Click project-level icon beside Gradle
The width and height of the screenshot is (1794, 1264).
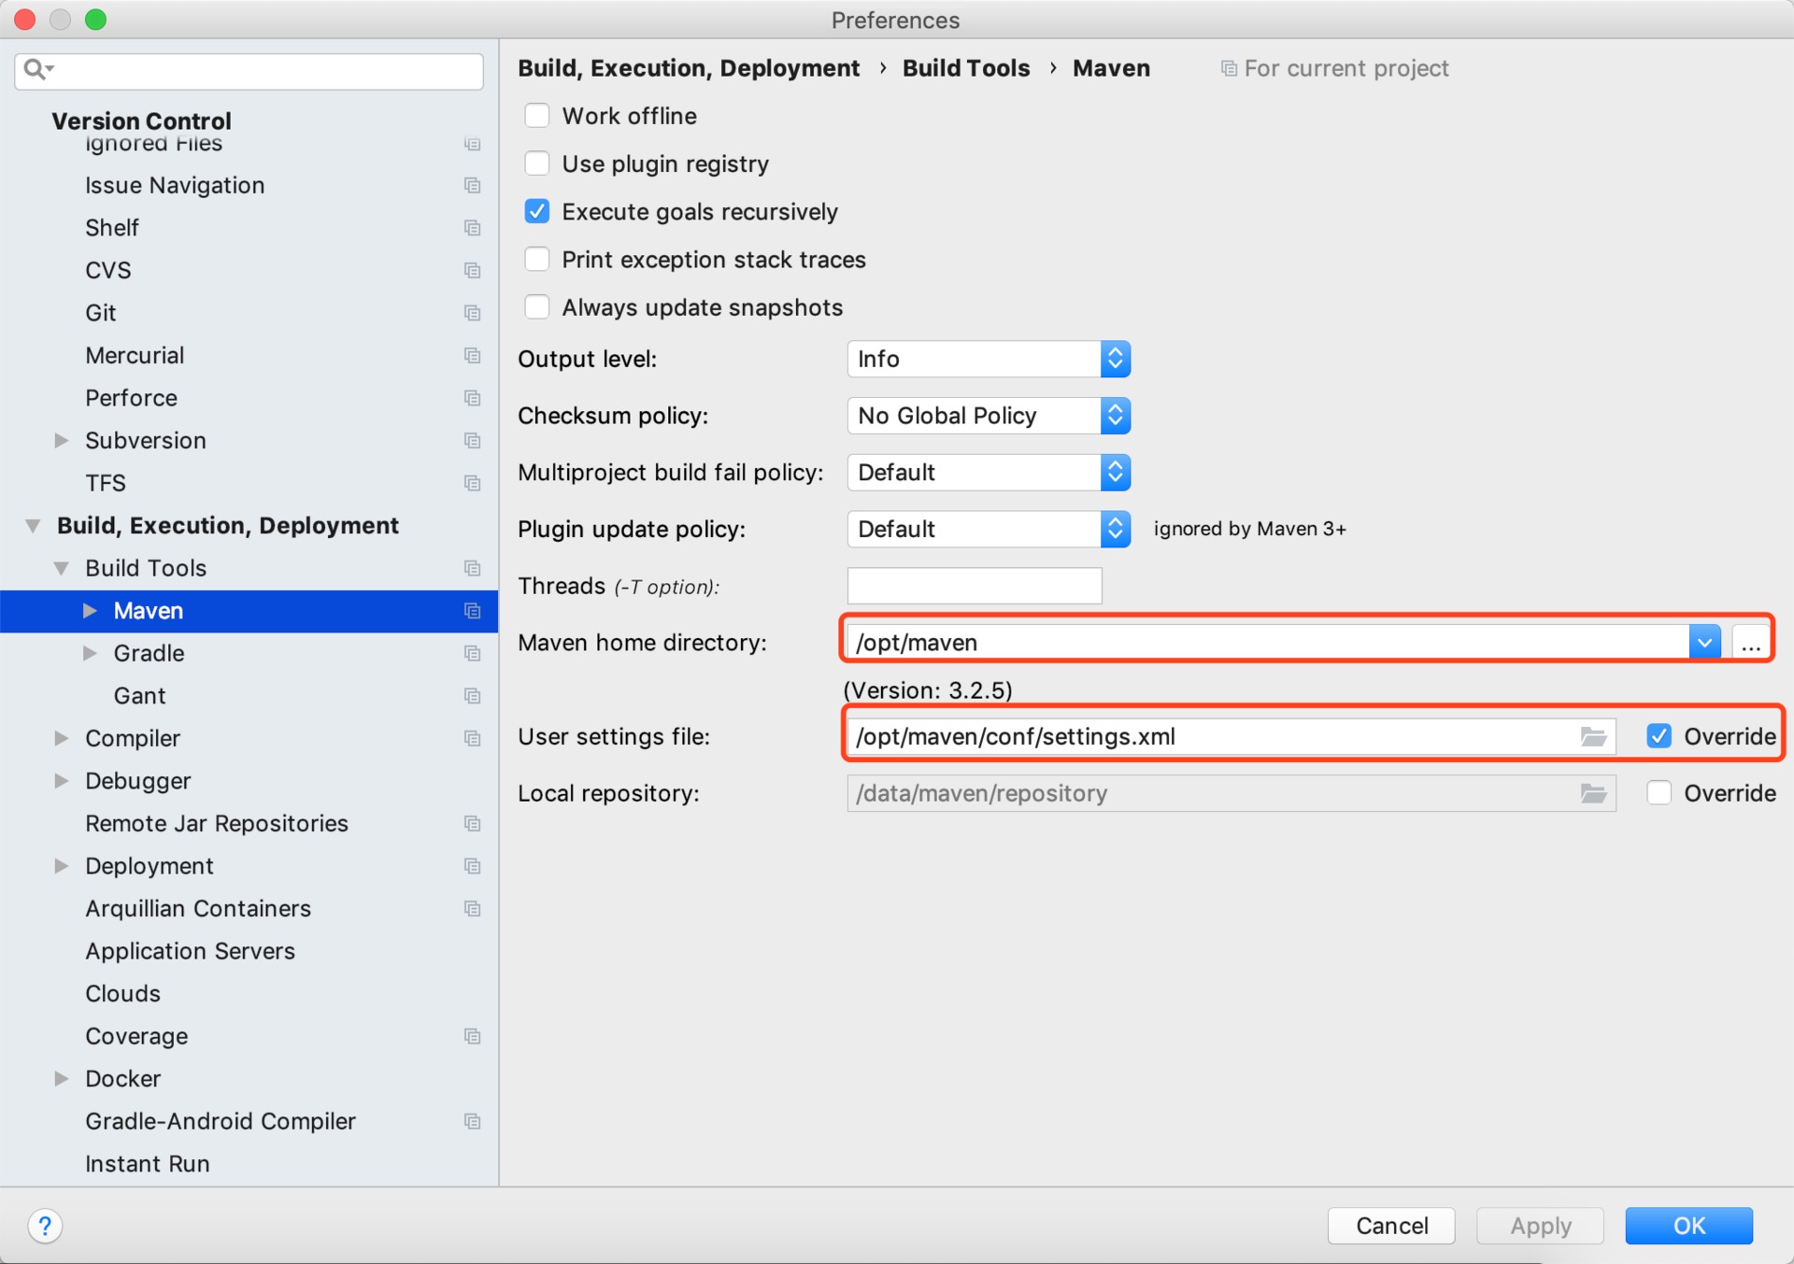coord(473,653)
